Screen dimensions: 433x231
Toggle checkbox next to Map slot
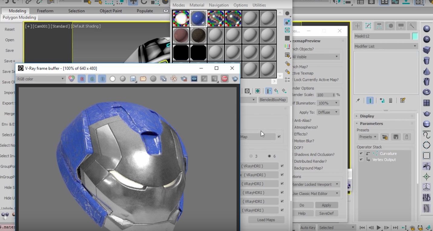(279, 137)
